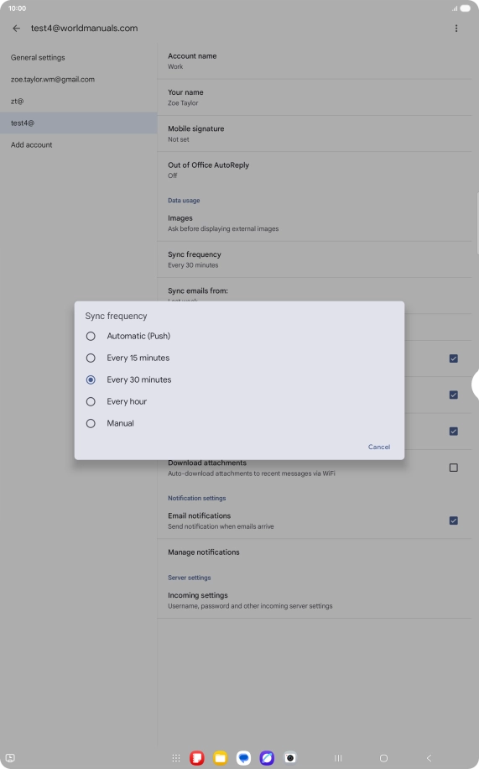The width and height of the screenshot is (479, 769).
Task: Open Sync emails from setting
Action: click(x=315, y=290)
